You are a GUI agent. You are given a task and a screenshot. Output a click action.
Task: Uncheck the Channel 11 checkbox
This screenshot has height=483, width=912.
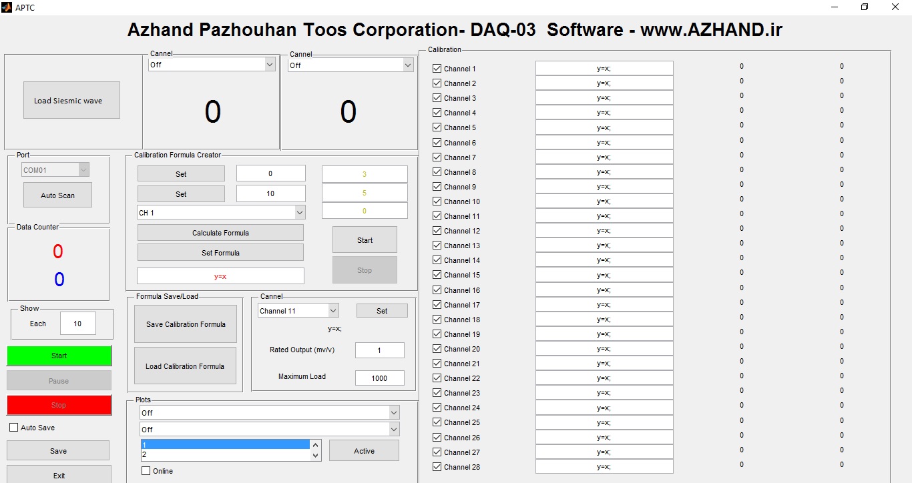click(x=437, y=215)
